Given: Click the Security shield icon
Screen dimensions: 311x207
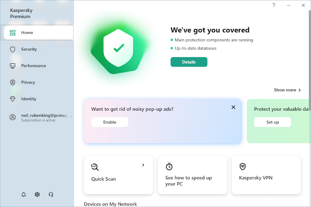Looking at the screenshot, I should pyautogui.click(x=13, y=49).
